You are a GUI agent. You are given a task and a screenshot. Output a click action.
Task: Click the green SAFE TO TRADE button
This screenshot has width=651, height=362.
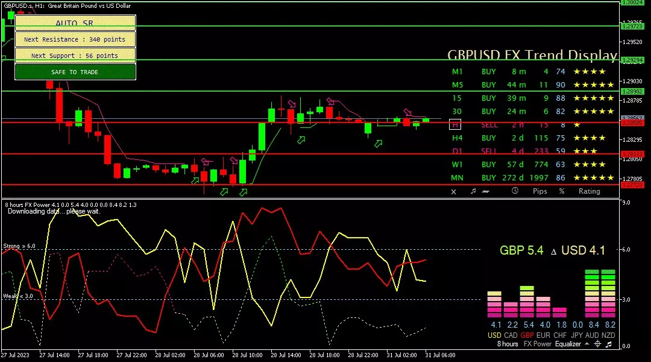click(75, 72)
